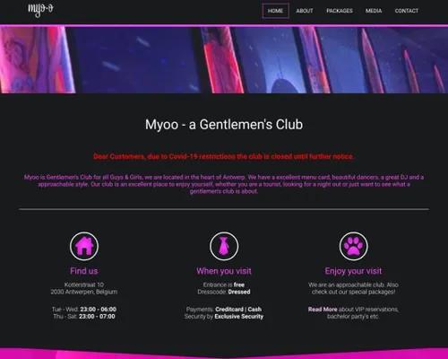Select the When you visit heading

(224, 271)
